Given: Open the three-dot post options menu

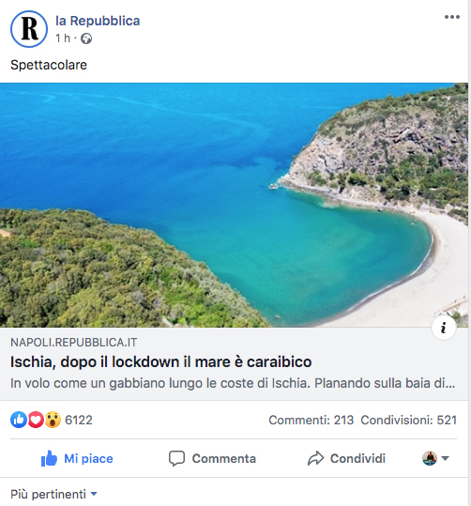Looking at the screenshot, I should 451,17.
